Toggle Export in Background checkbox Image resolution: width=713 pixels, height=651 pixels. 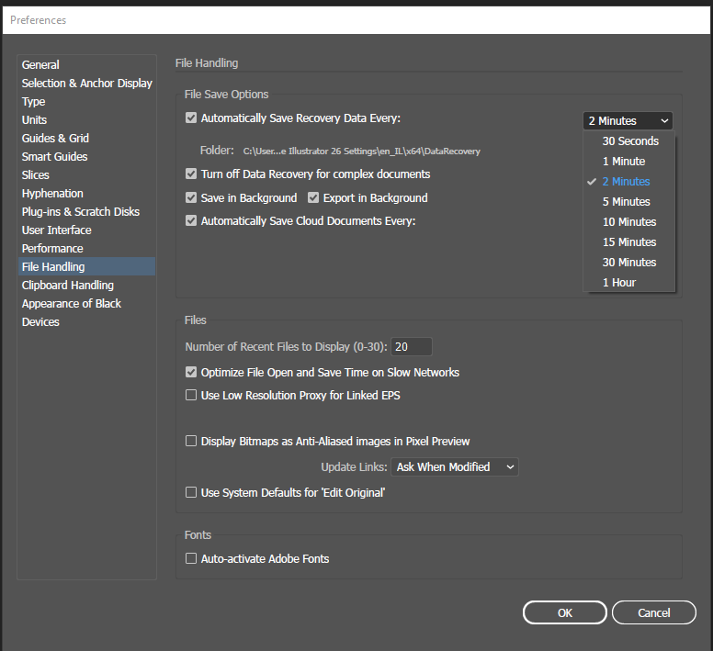coord(313,197)
